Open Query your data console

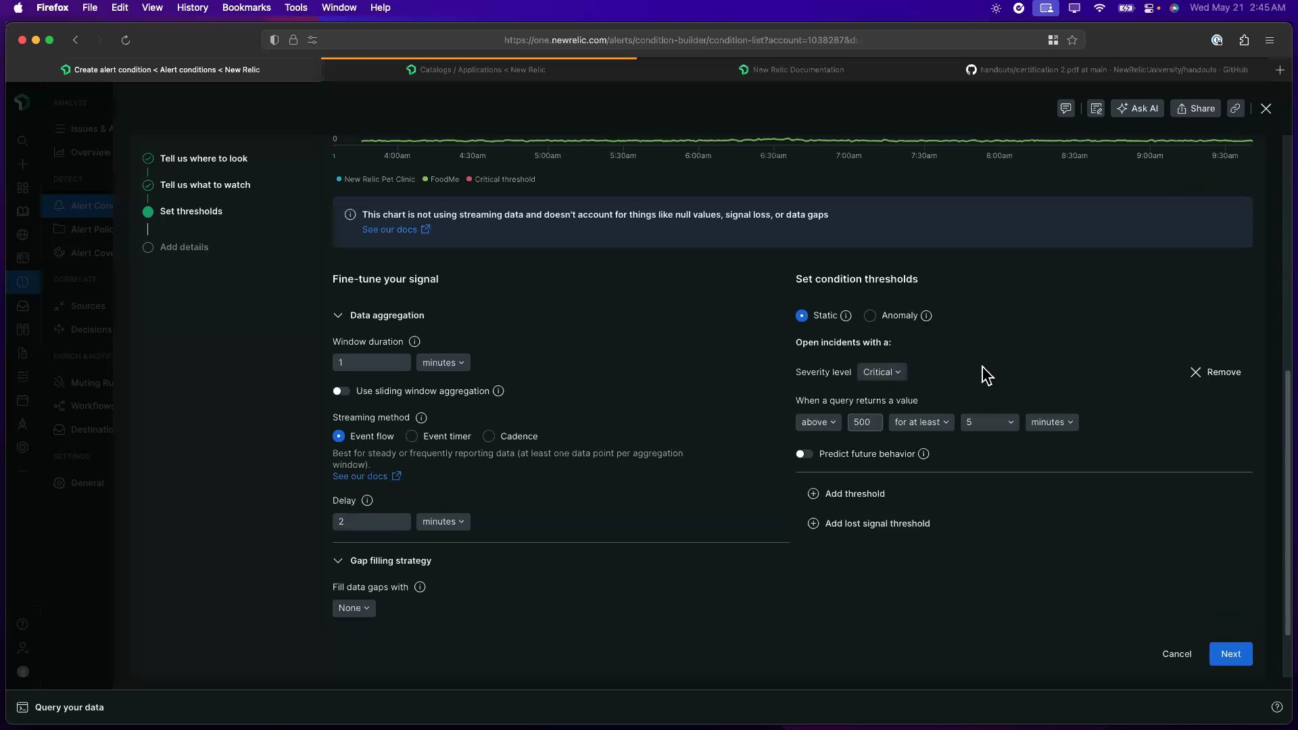[x=60, y=708]
